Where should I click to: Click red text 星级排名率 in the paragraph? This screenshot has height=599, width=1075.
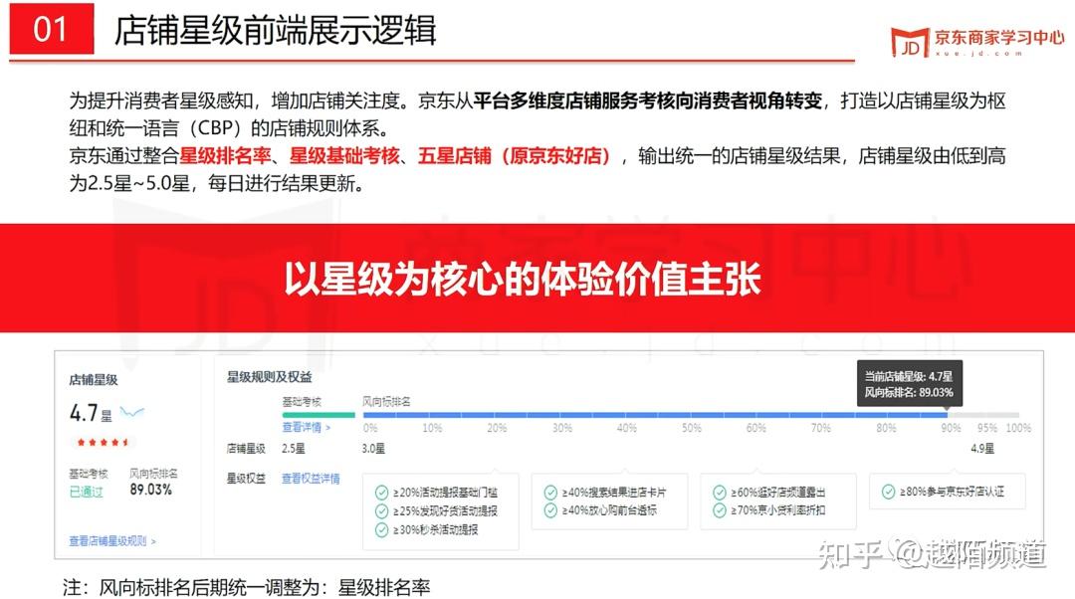tap(225, 155)
